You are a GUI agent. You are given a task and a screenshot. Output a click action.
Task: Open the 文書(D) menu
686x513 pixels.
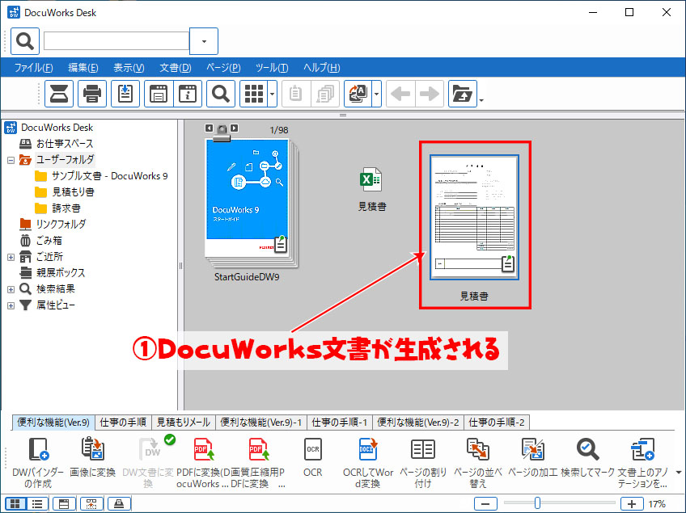tap(176, 68)
